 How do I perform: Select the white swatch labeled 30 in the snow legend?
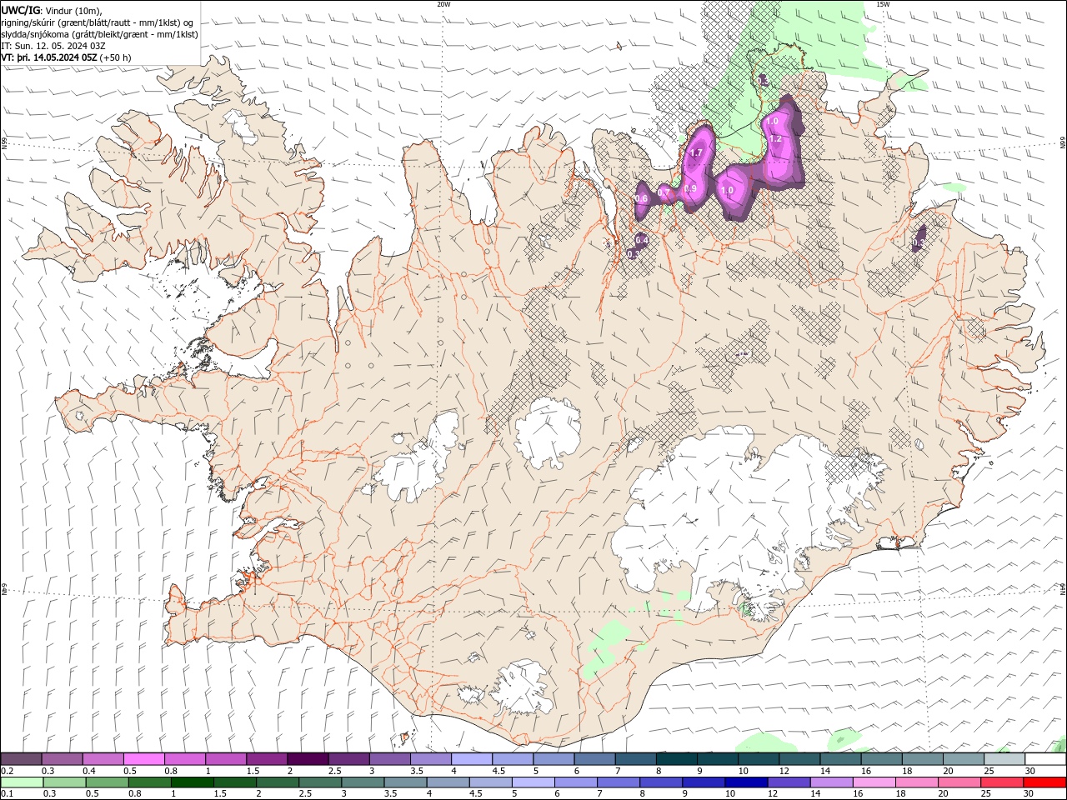point(1045,759)
